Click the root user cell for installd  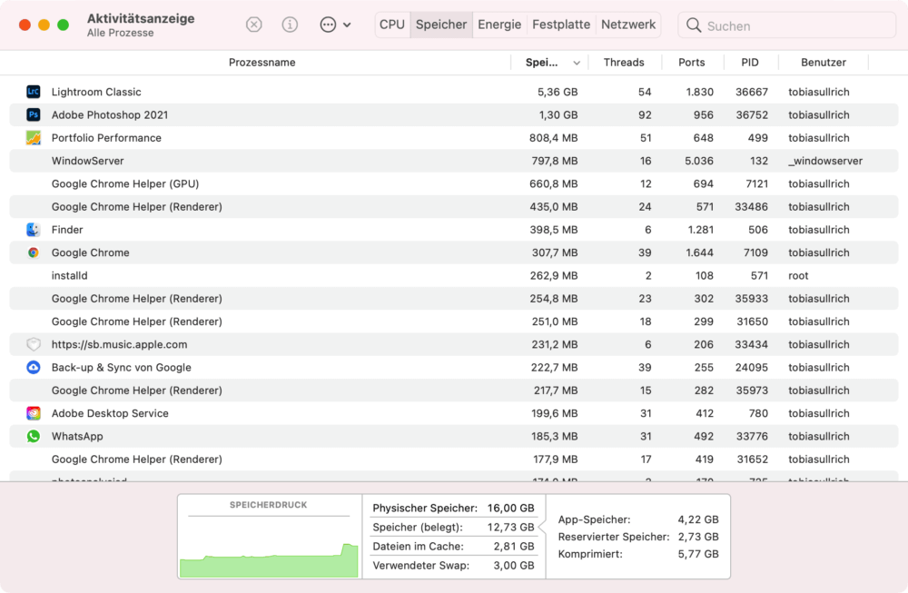pyautogui.click(x=798, y=276)
